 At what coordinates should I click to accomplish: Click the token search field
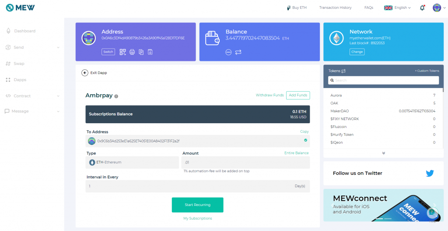pyautogui.click(x=383, y=81)
